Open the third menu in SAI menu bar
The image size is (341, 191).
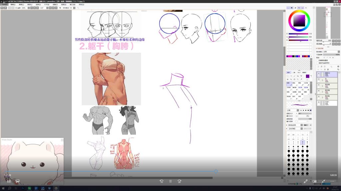click(21, 5)
